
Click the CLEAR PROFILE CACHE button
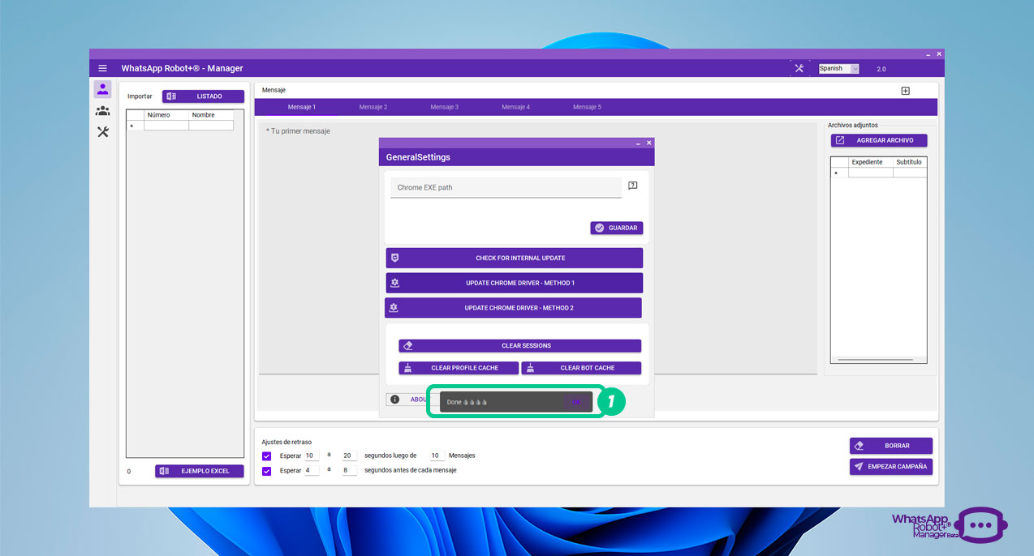pyautogui.click(x=459, y=368)
